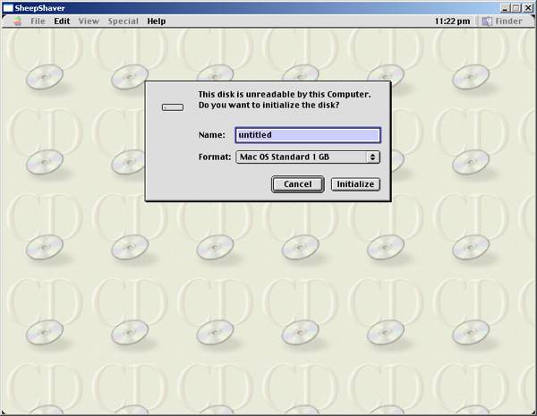Close the SheepShaver emulator window
This screenshot has width=537, height=416.
point(528,7)
